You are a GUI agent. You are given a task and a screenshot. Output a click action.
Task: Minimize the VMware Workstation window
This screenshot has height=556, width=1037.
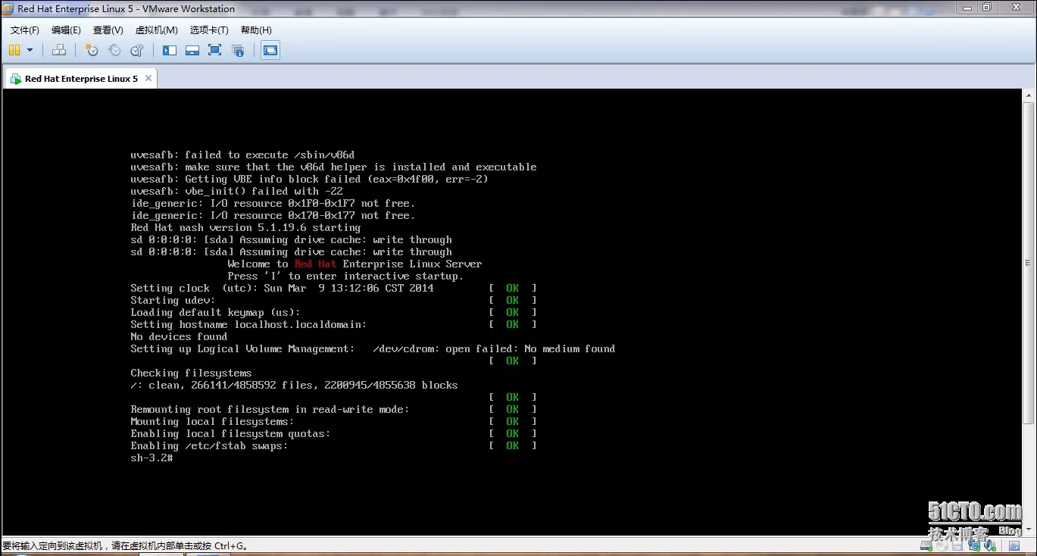click(x=967, y=8)
